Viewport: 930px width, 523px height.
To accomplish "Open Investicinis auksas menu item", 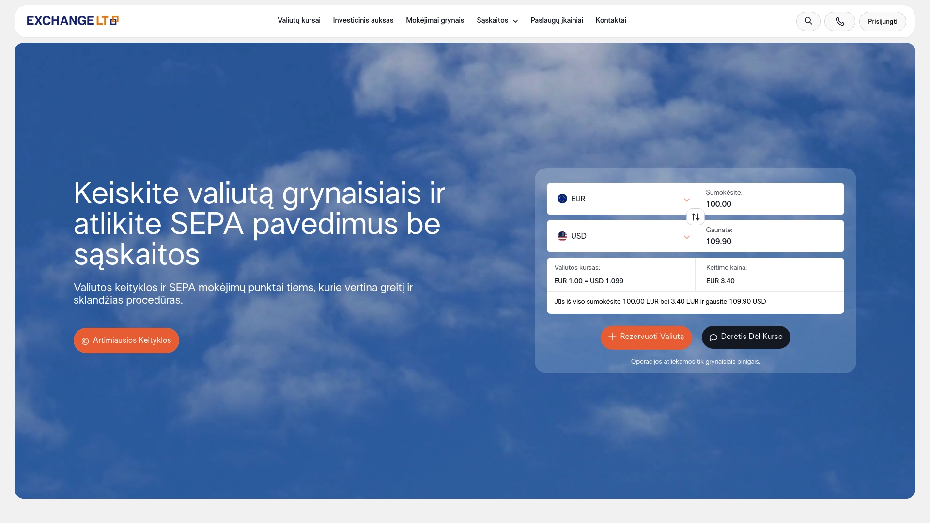I will coord(363,20).
